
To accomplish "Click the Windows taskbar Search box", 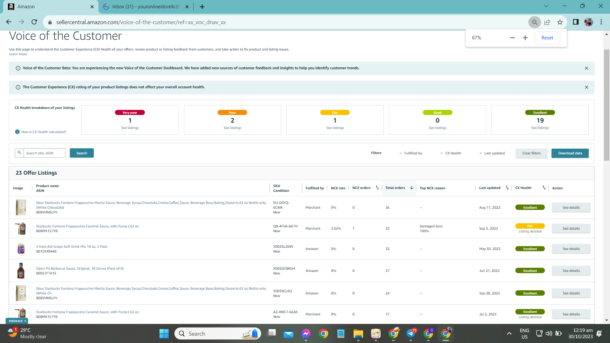I will [218, 333].
